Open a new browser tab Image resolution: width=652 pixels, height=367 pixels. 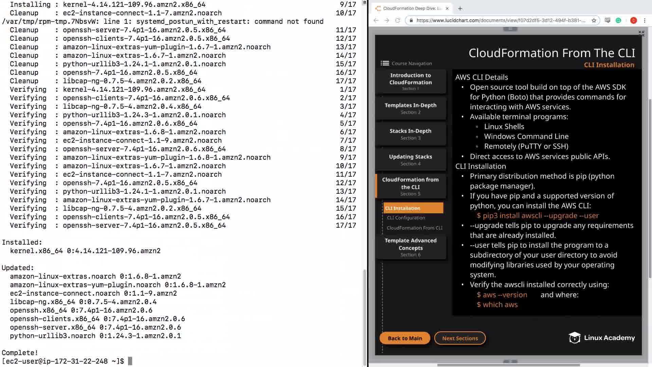pyautogui.click(x=460, y=8)
